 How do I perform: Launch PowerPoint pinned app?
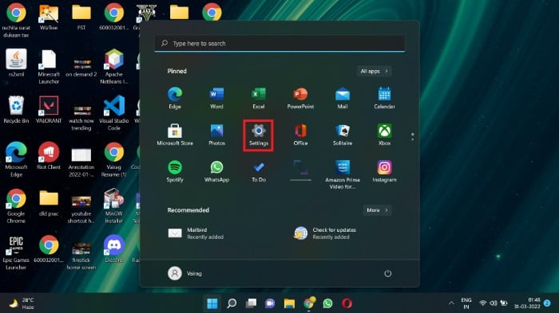(x=300, y=98)
